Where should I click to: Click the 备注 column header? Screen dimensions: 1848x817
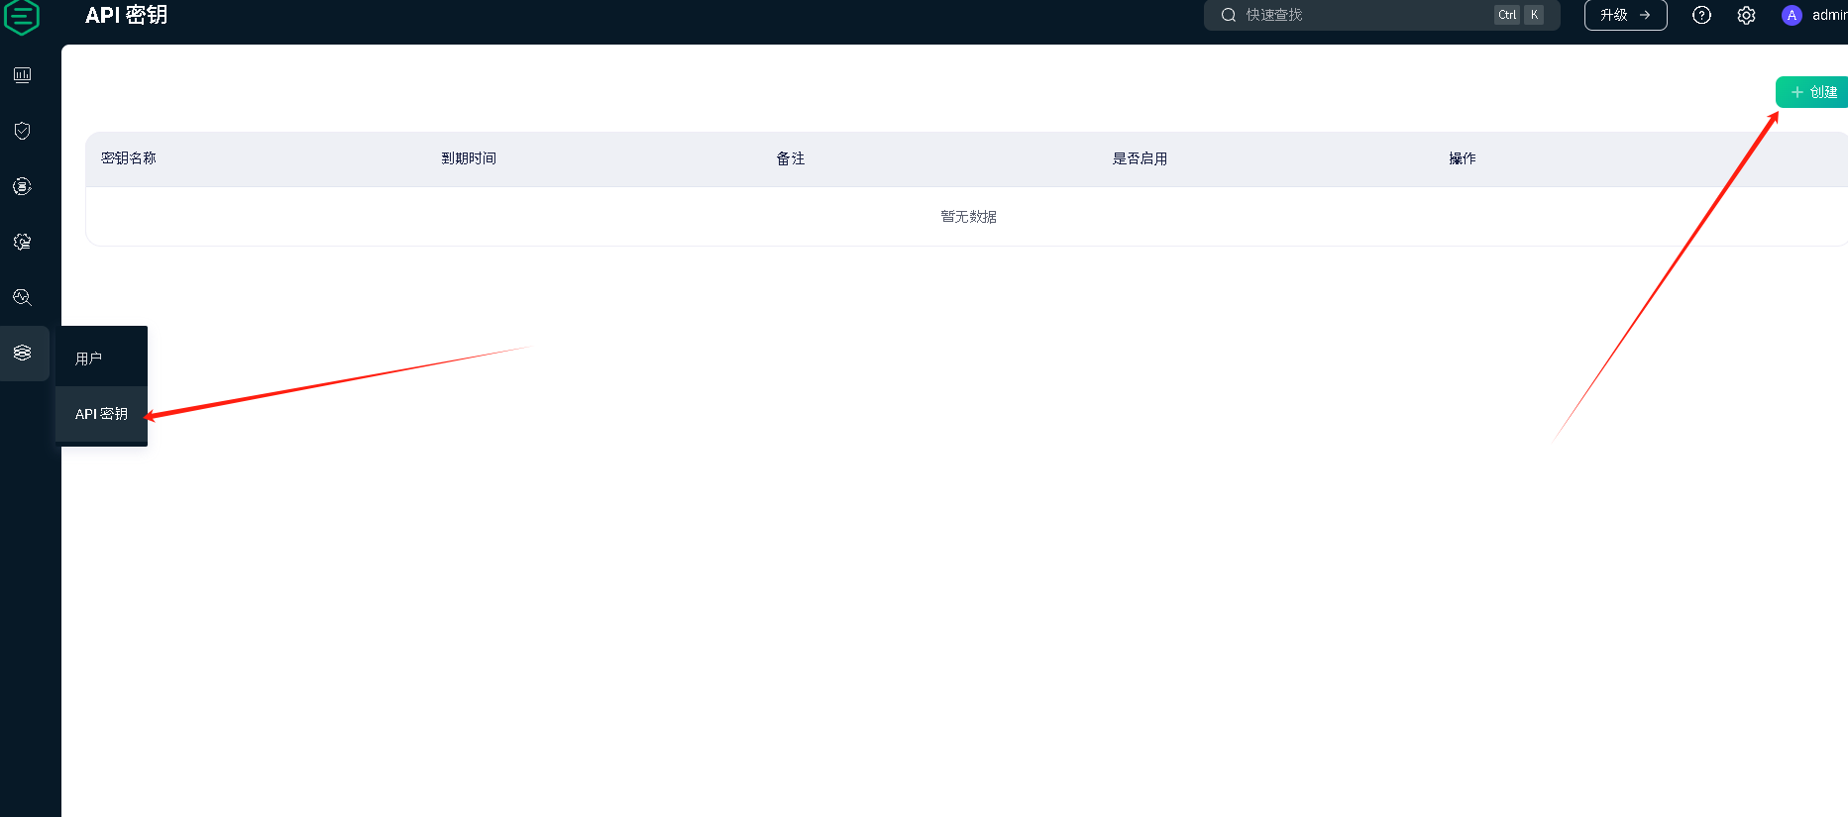pyautogui.click(x=791, y=158)
